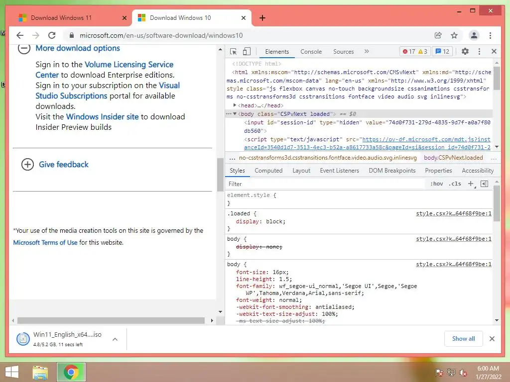The width and height of the screenshot is (510, 382).
Task: Open style.csx source link for .loaded rule
Action: pyautogui.click(x=453, y=213)
